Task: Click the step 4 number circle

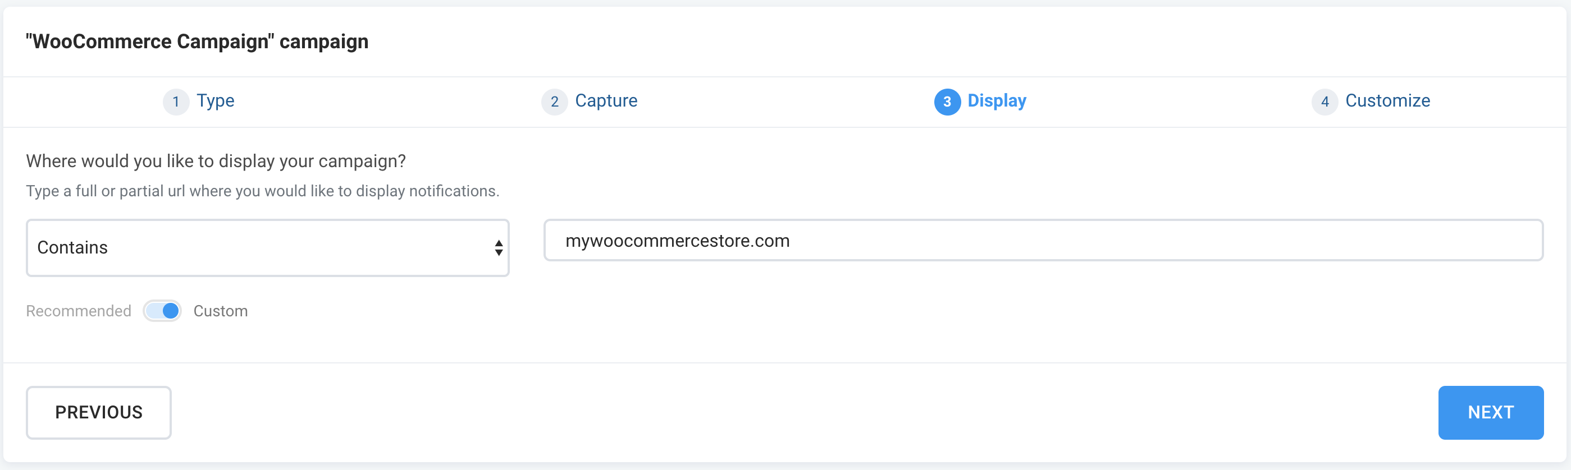Action: coord(1325,102)
